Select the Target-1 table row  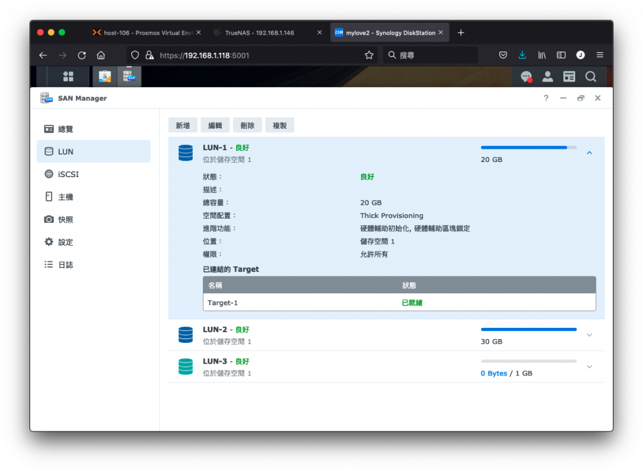pos(399,302)
